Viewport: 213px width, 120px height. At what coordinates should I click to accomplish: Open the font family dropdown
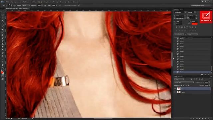point(185,12)
